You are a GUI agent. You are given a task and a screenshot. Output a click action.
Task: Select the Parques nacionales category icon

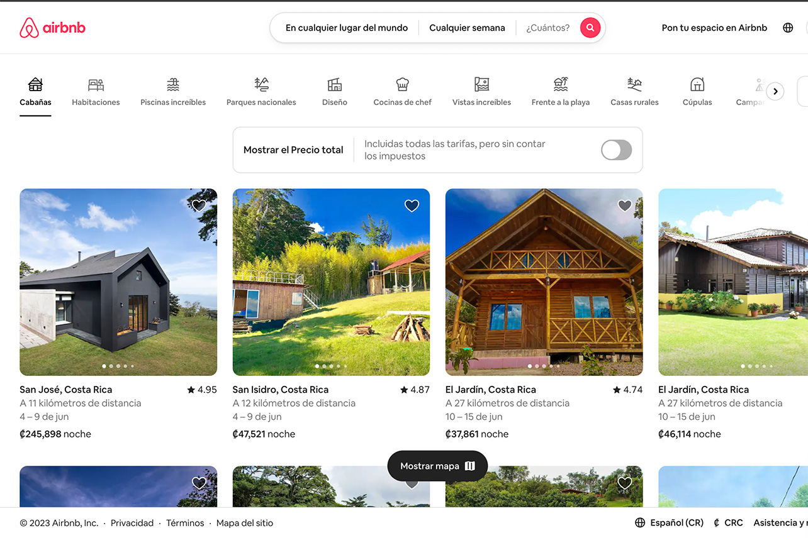point(261,84)
